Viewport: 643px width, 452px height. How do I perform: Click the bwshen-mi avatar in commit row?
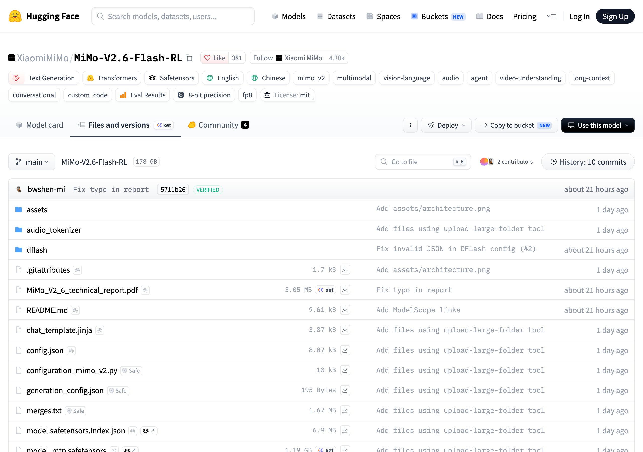click(x=19, y=190)
